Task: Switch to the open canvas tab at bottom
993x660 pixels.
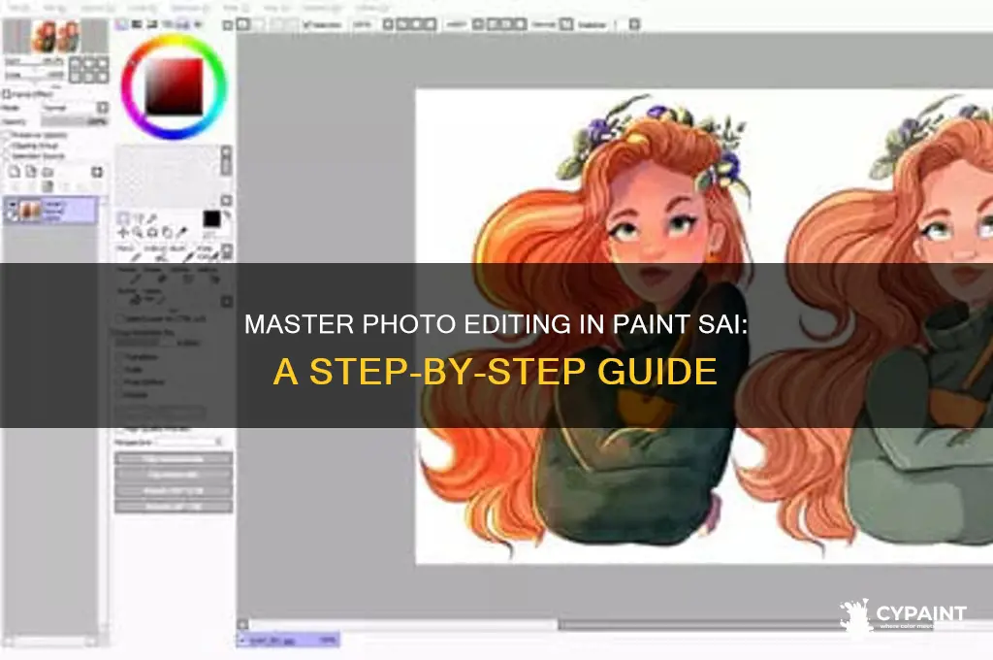Action: [x=288, y=641]
